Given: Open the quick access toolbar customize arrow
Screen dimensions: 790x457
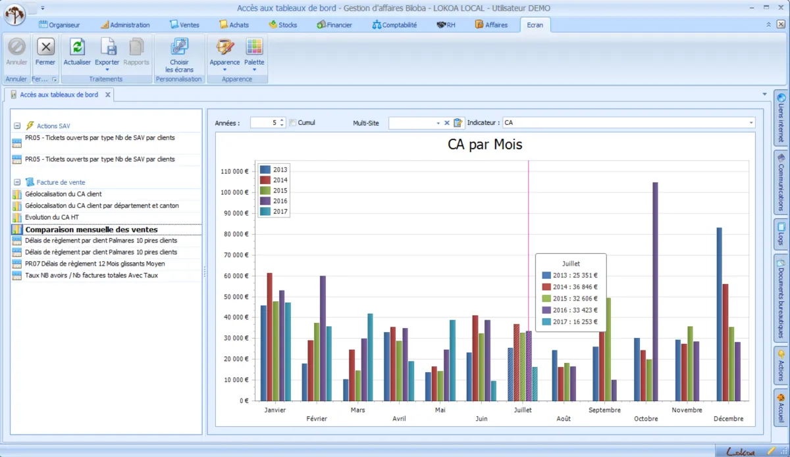Looking at the screenshot, I should [x=43, y=8].
